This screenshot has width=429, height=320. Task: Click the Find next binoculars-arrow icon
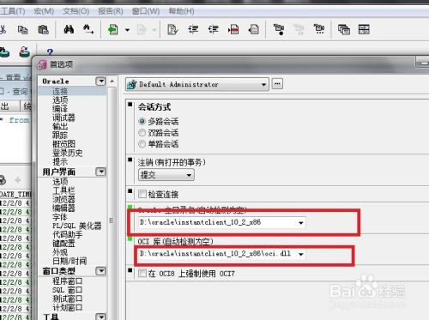[x=88, y=29]
